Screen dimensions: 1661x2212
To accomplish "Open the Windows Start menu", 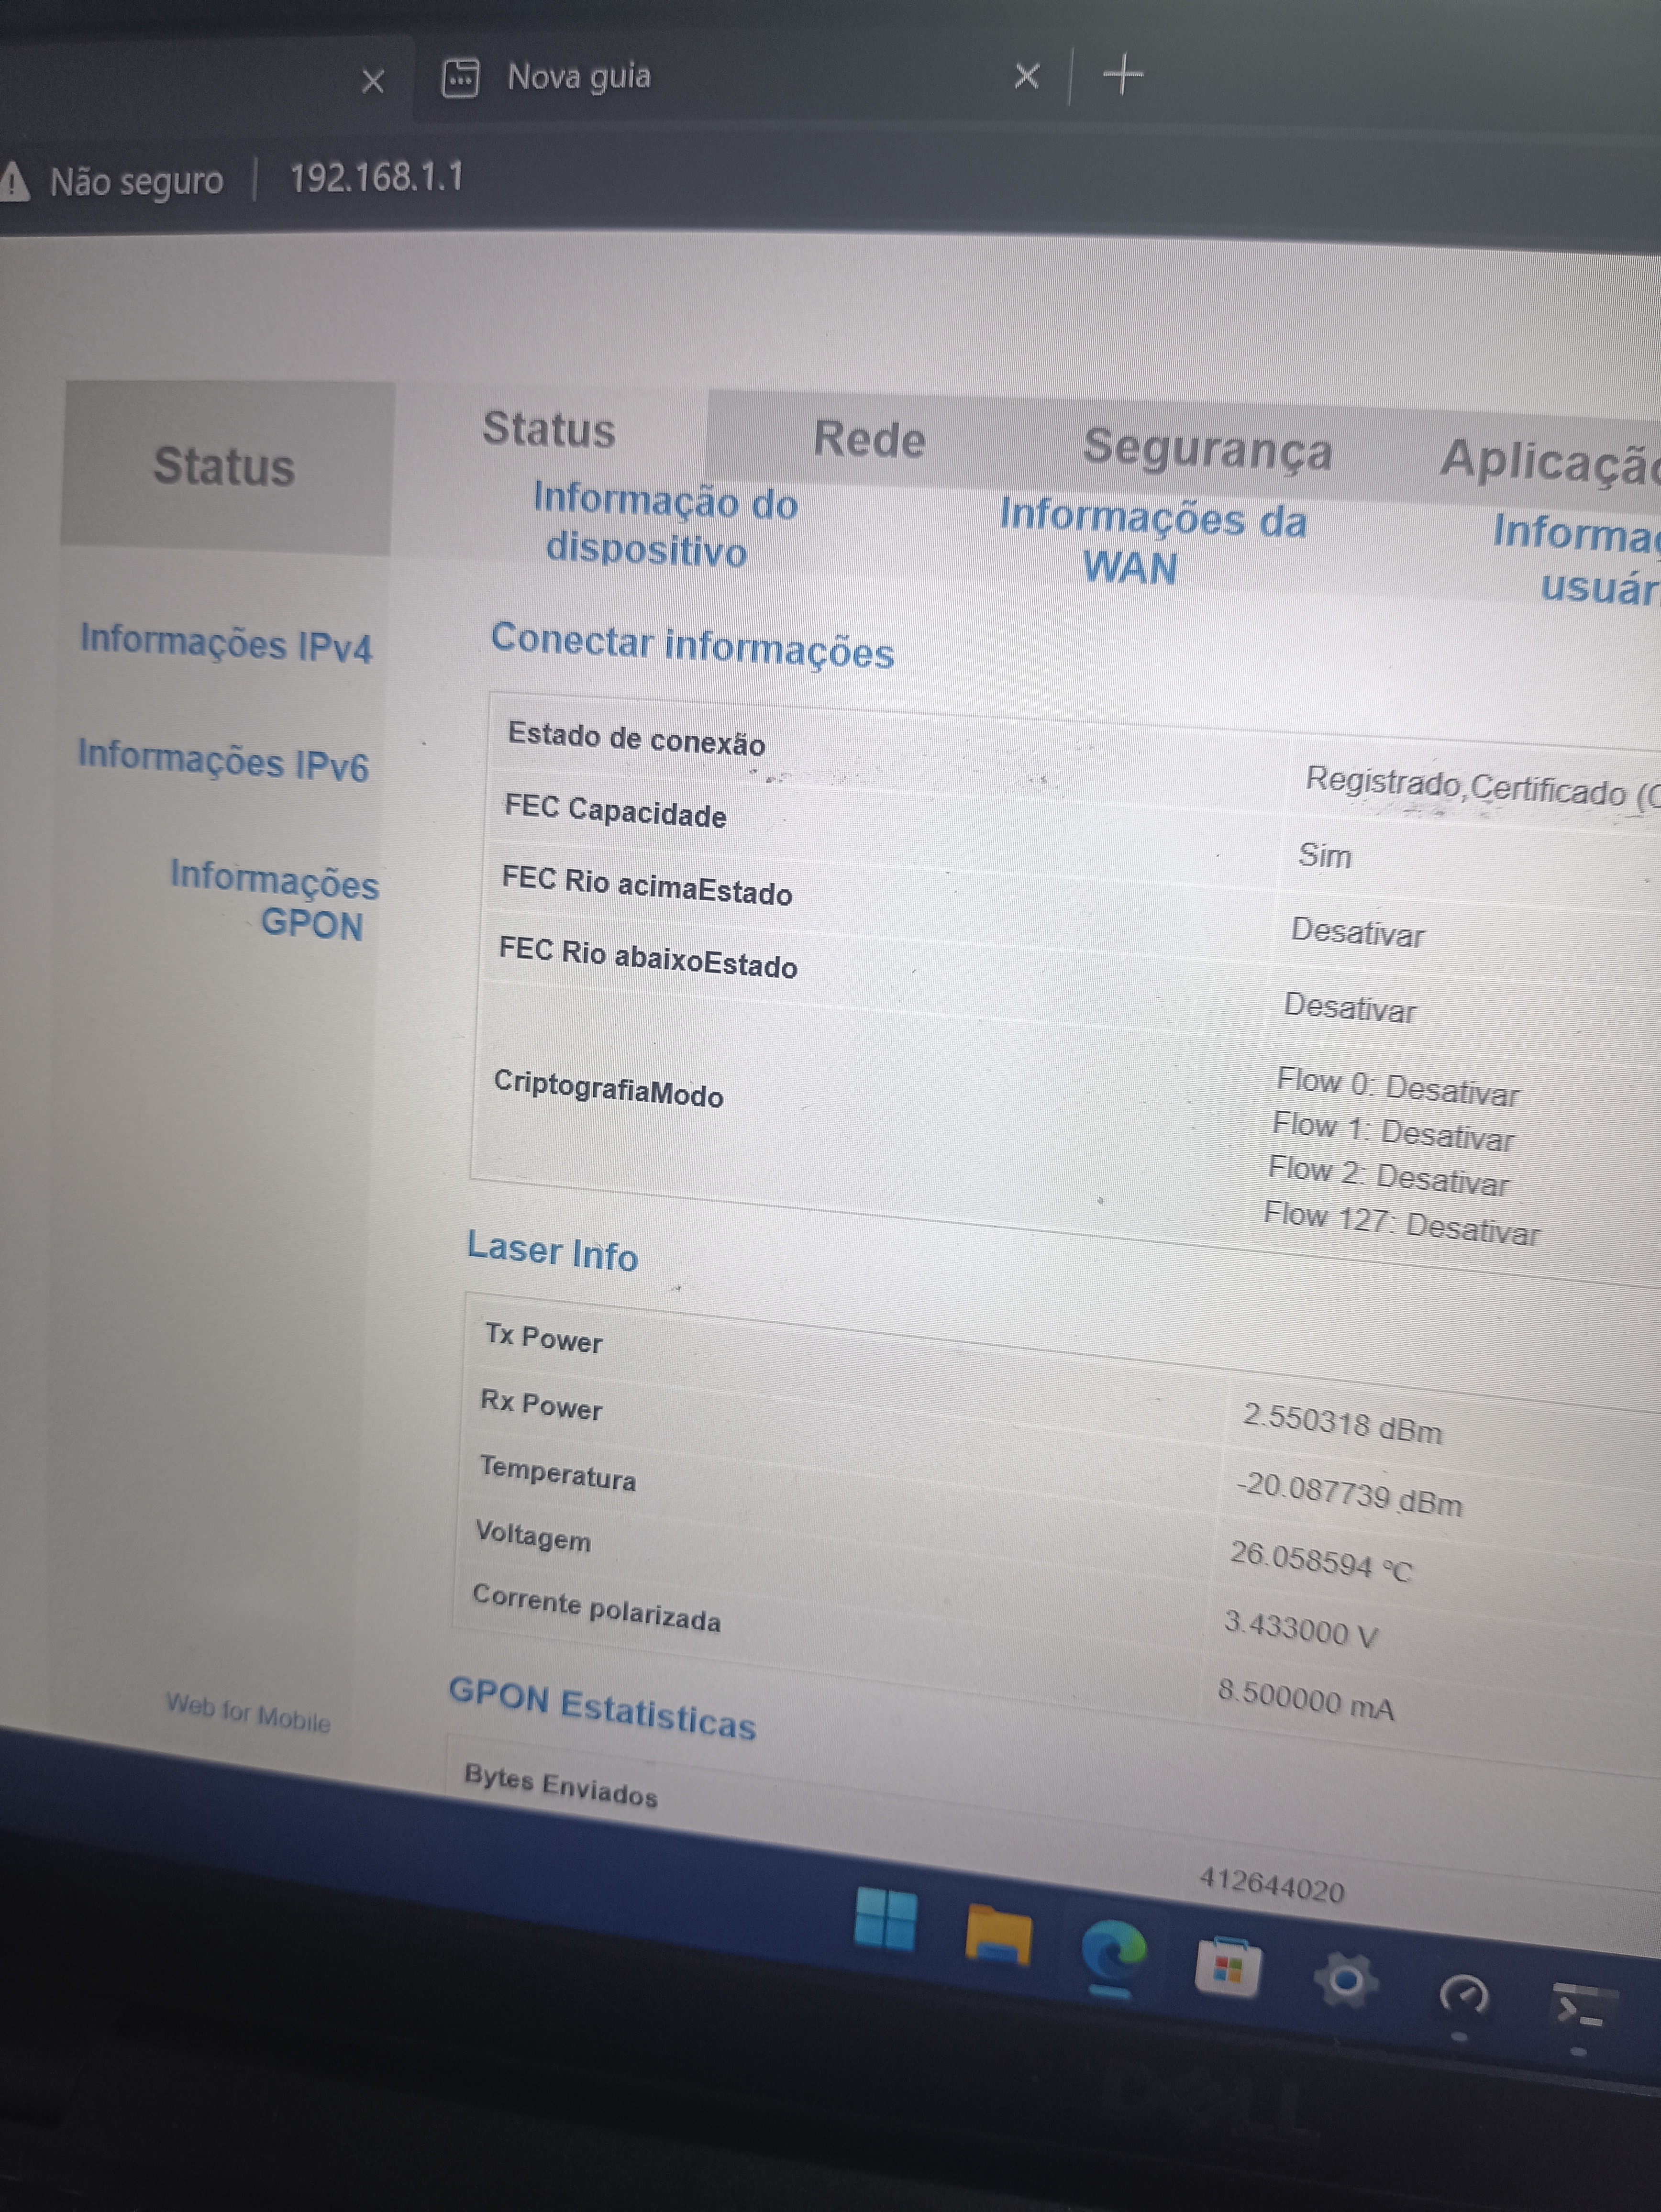I will click(886, 1919).
